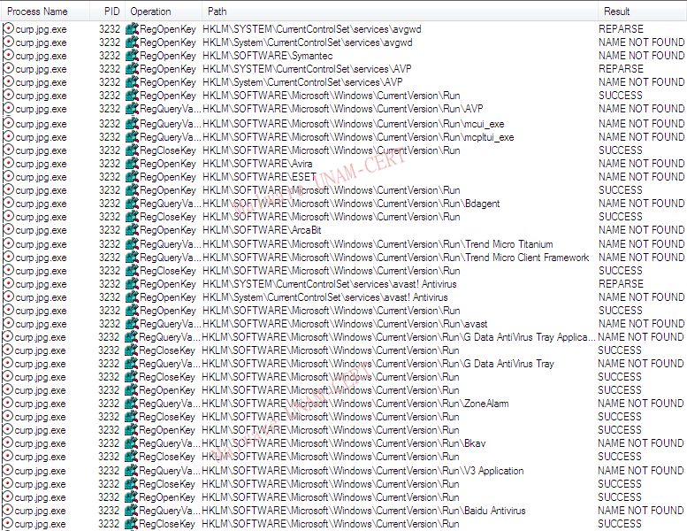Click registry icon on Run\mcpltui_exe row
Image resolution: width=687 pixels, height=531 pixels.
coord(132,137)
